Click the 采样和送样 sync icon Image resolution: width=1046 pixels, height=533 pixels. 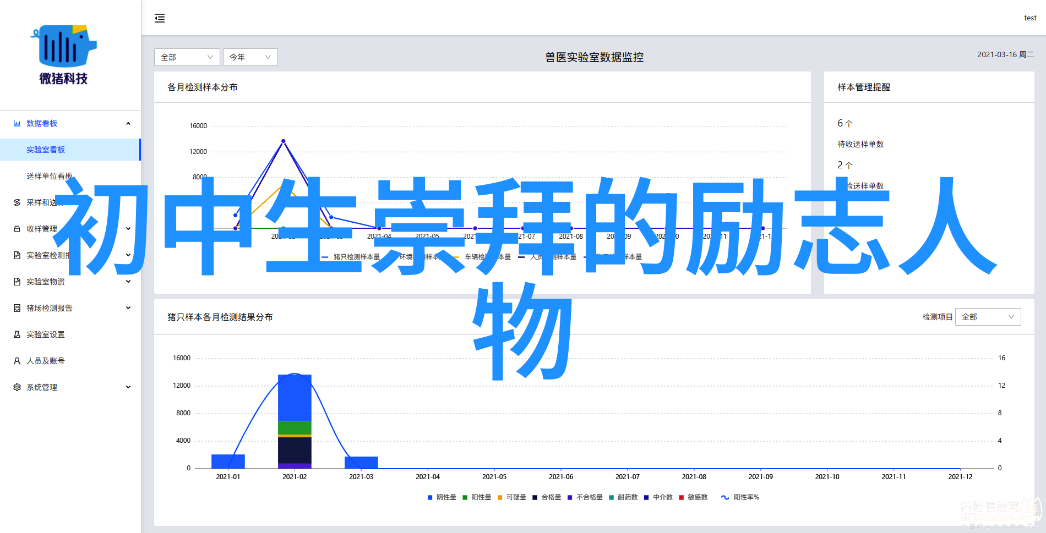17,202
